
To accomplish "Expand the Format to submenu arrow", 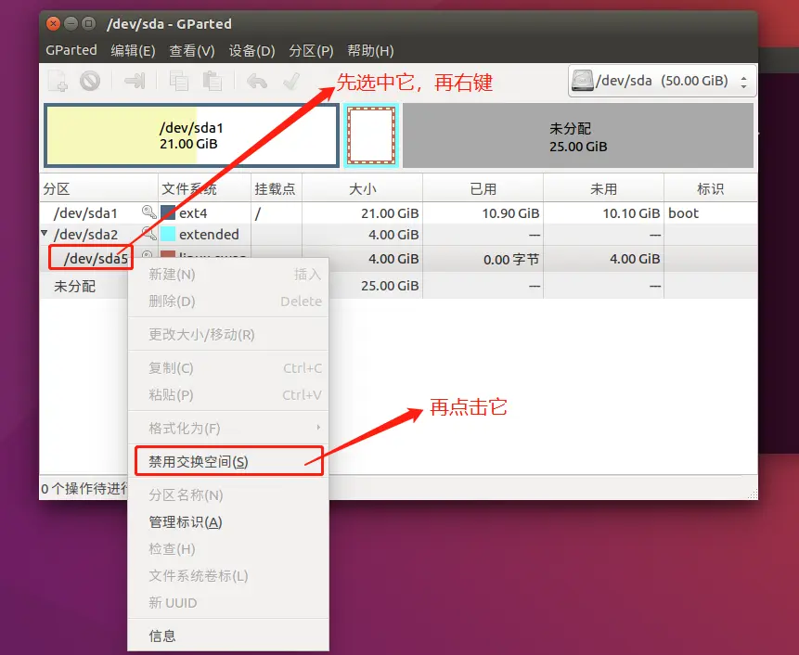I will point(318,427).
